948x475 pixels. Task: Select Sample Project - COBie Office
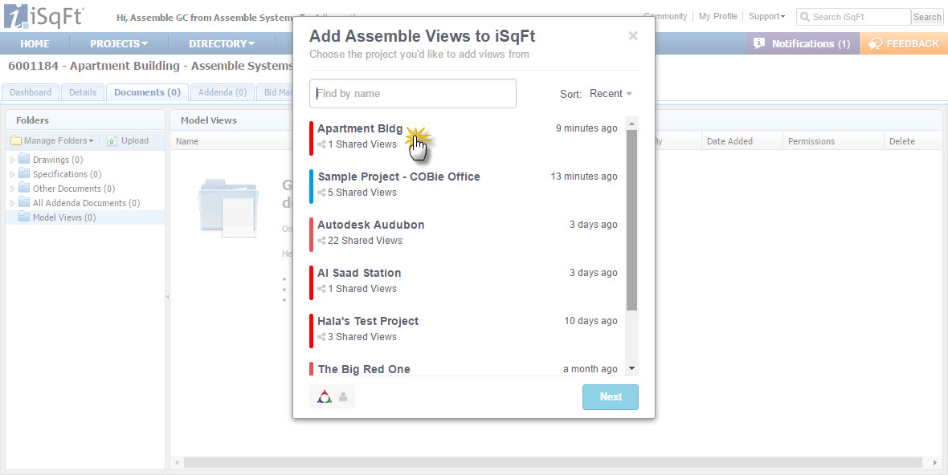[465, 185]
